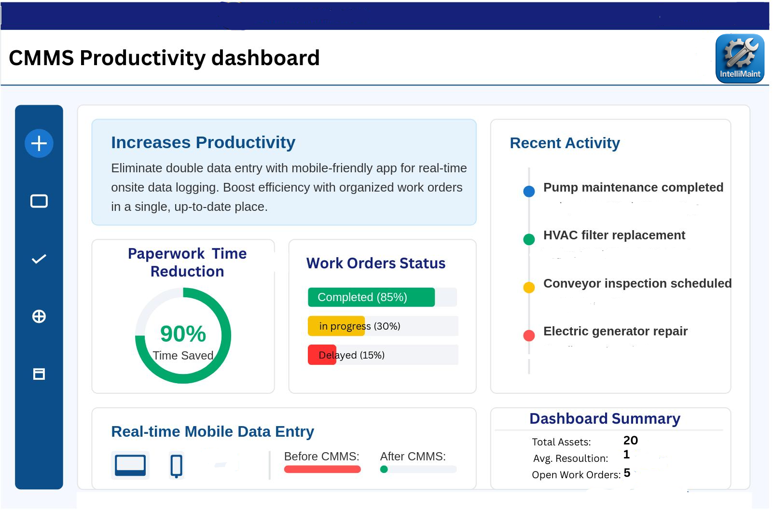The image size is (773, 512).
Task: Open Pump maintenance completed activity
Action: point(633,188)
